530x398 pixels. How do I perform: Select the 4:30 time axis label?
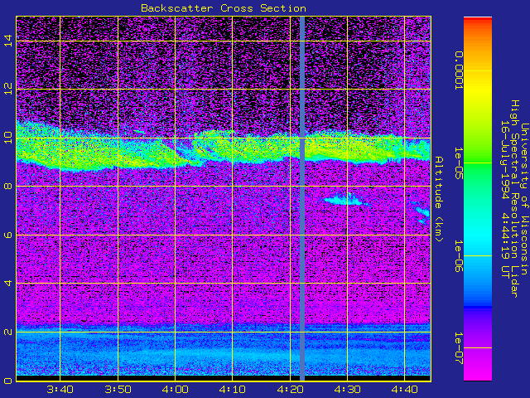click(347, 390)
